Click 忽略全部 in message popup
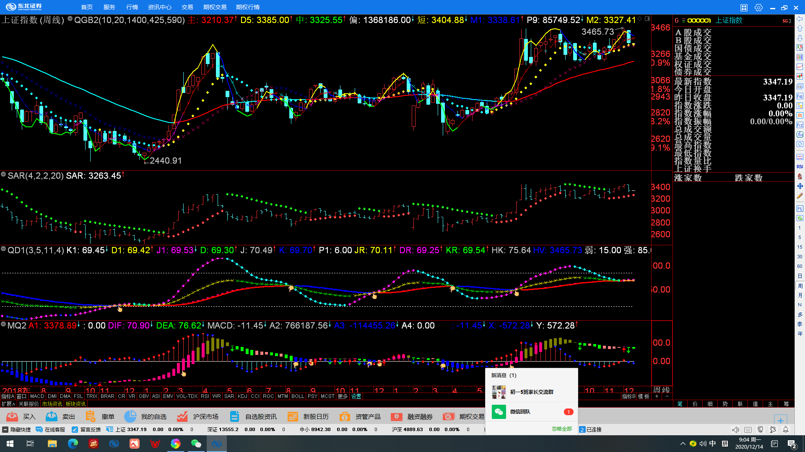The width and height of the screenshot is (805, 452). 562,429
